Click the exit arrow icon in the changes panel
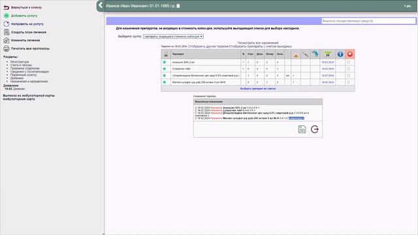Image resolution: width=418 pixels, height=235 pixels. point(315,129)
